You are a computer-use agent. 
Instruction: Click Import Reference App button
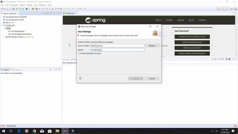192,42
